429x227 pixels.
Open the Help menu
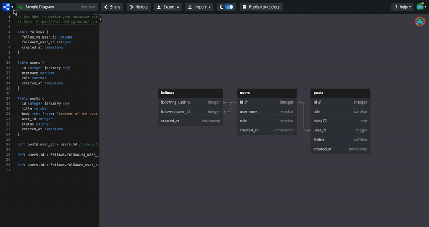pyautogui.click(x=402, y=7)
